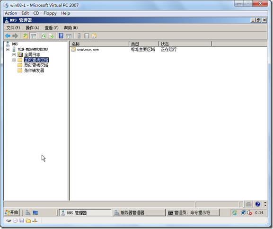This screenshot has width=273, height=229.
Task: Open the 帮助(H) menu
Action: [70, 28]
